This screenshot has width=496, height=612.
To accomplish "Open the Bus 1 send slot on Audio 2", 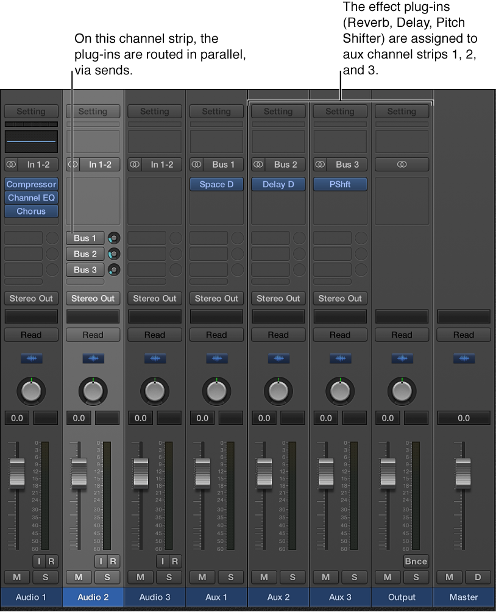I will click(85, 238).
